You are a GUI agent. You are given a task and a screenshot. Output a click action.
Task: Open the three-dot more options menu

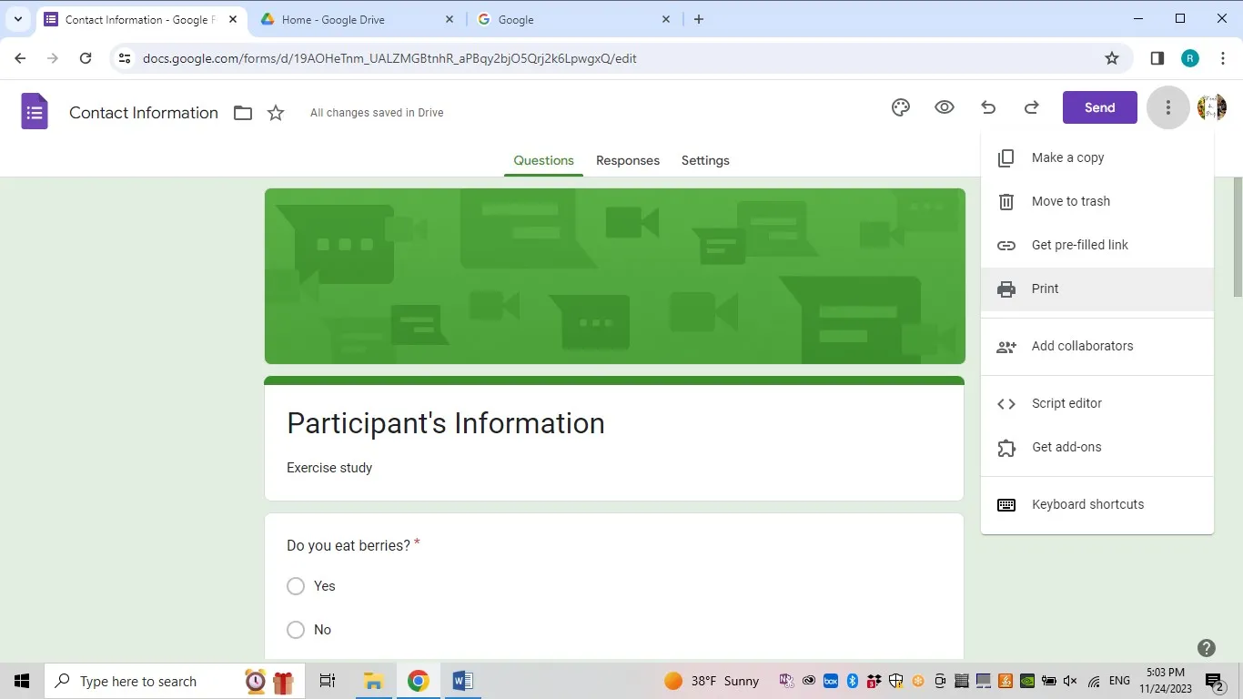point(1167,107)
